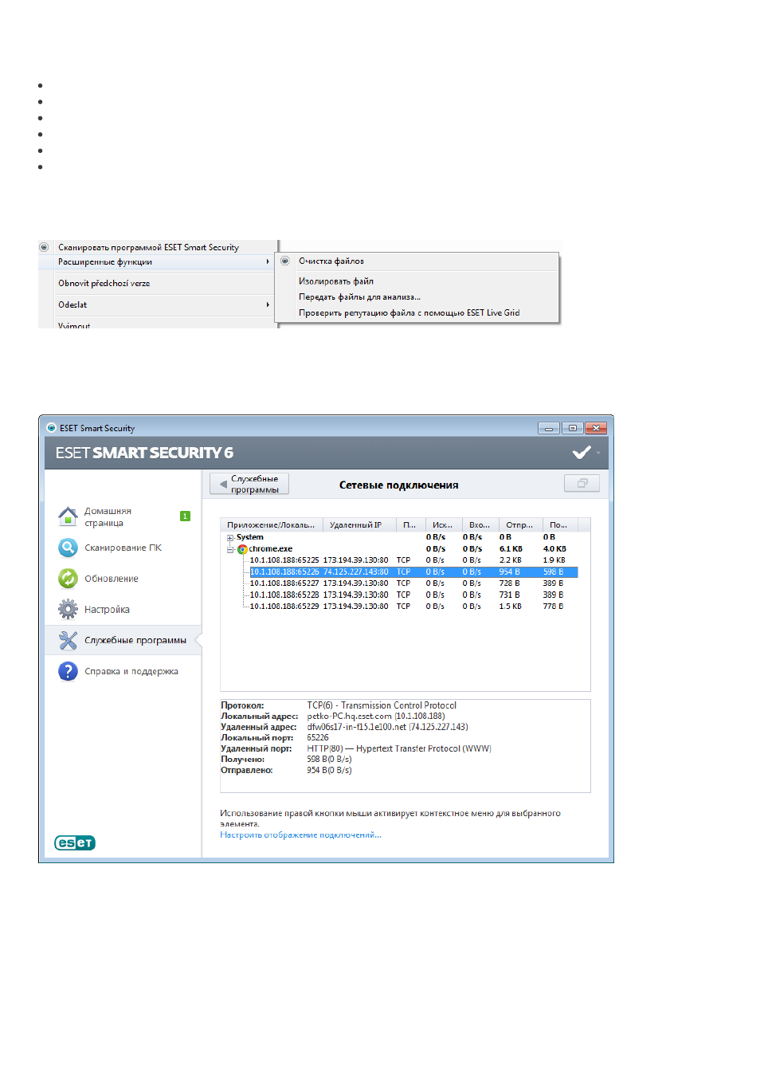Screen dimensions: 760x1076
Task: Expand the Расширенные функции submenu arrow
Action: (x=268, y=261)
